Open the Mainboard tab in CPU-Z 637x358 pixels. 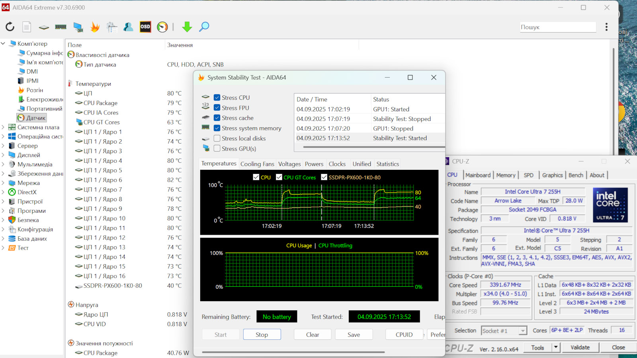[478, 175]
